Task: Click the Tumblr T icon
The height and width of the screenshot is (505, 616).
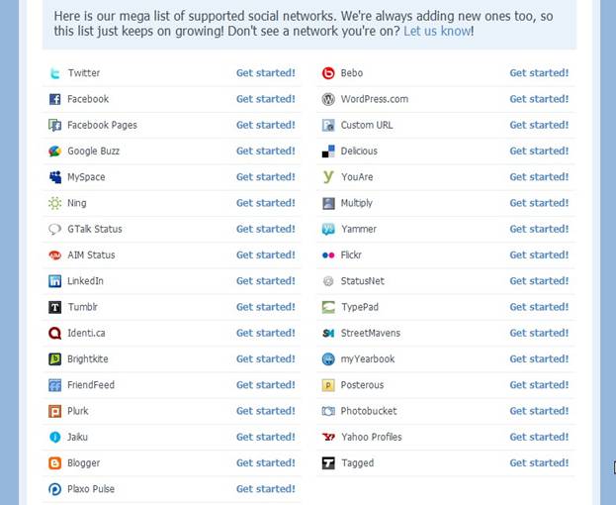Action: click(x=55, y=307)
